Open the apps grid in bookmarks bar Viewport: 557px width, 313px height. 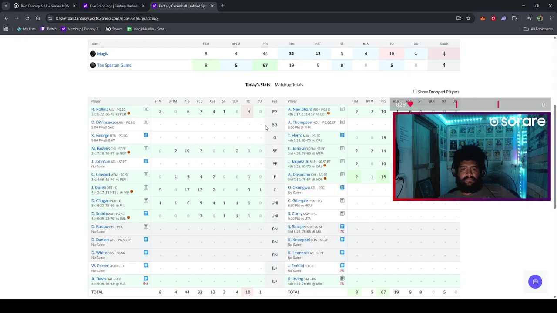click(6, 29)
